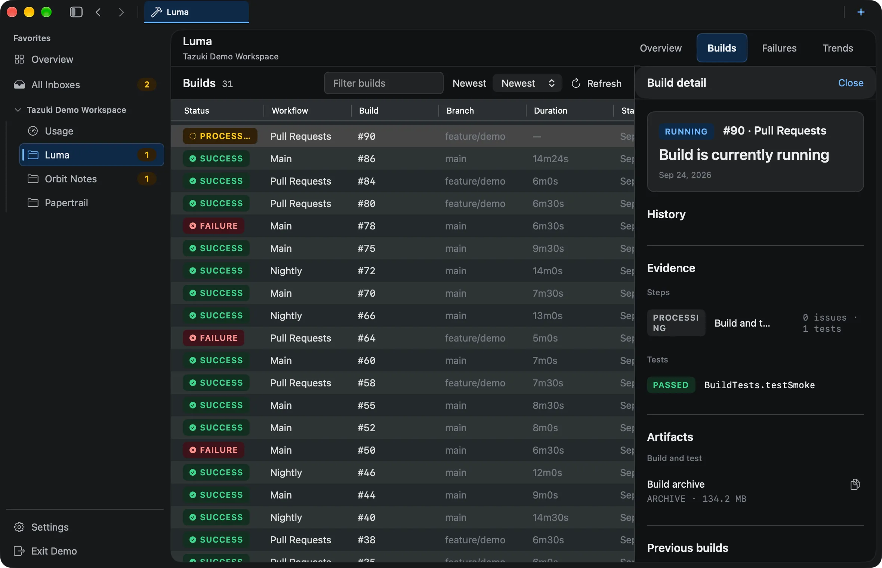The width and height of the screenshot is (882, 568).
Task: Click the Build and t... step row
Action: pyautogui.click(x=755, y=323)
